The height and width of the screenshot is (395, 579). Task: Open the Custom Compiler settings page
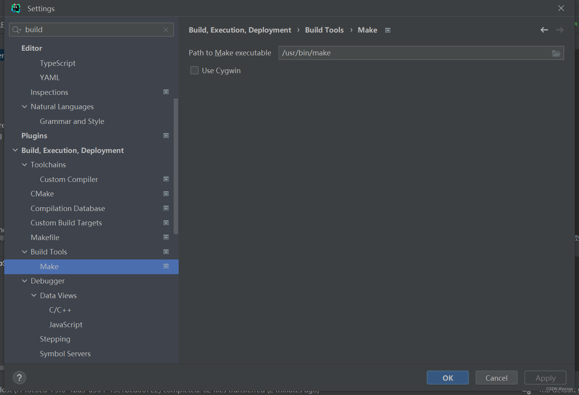[69, 179]
